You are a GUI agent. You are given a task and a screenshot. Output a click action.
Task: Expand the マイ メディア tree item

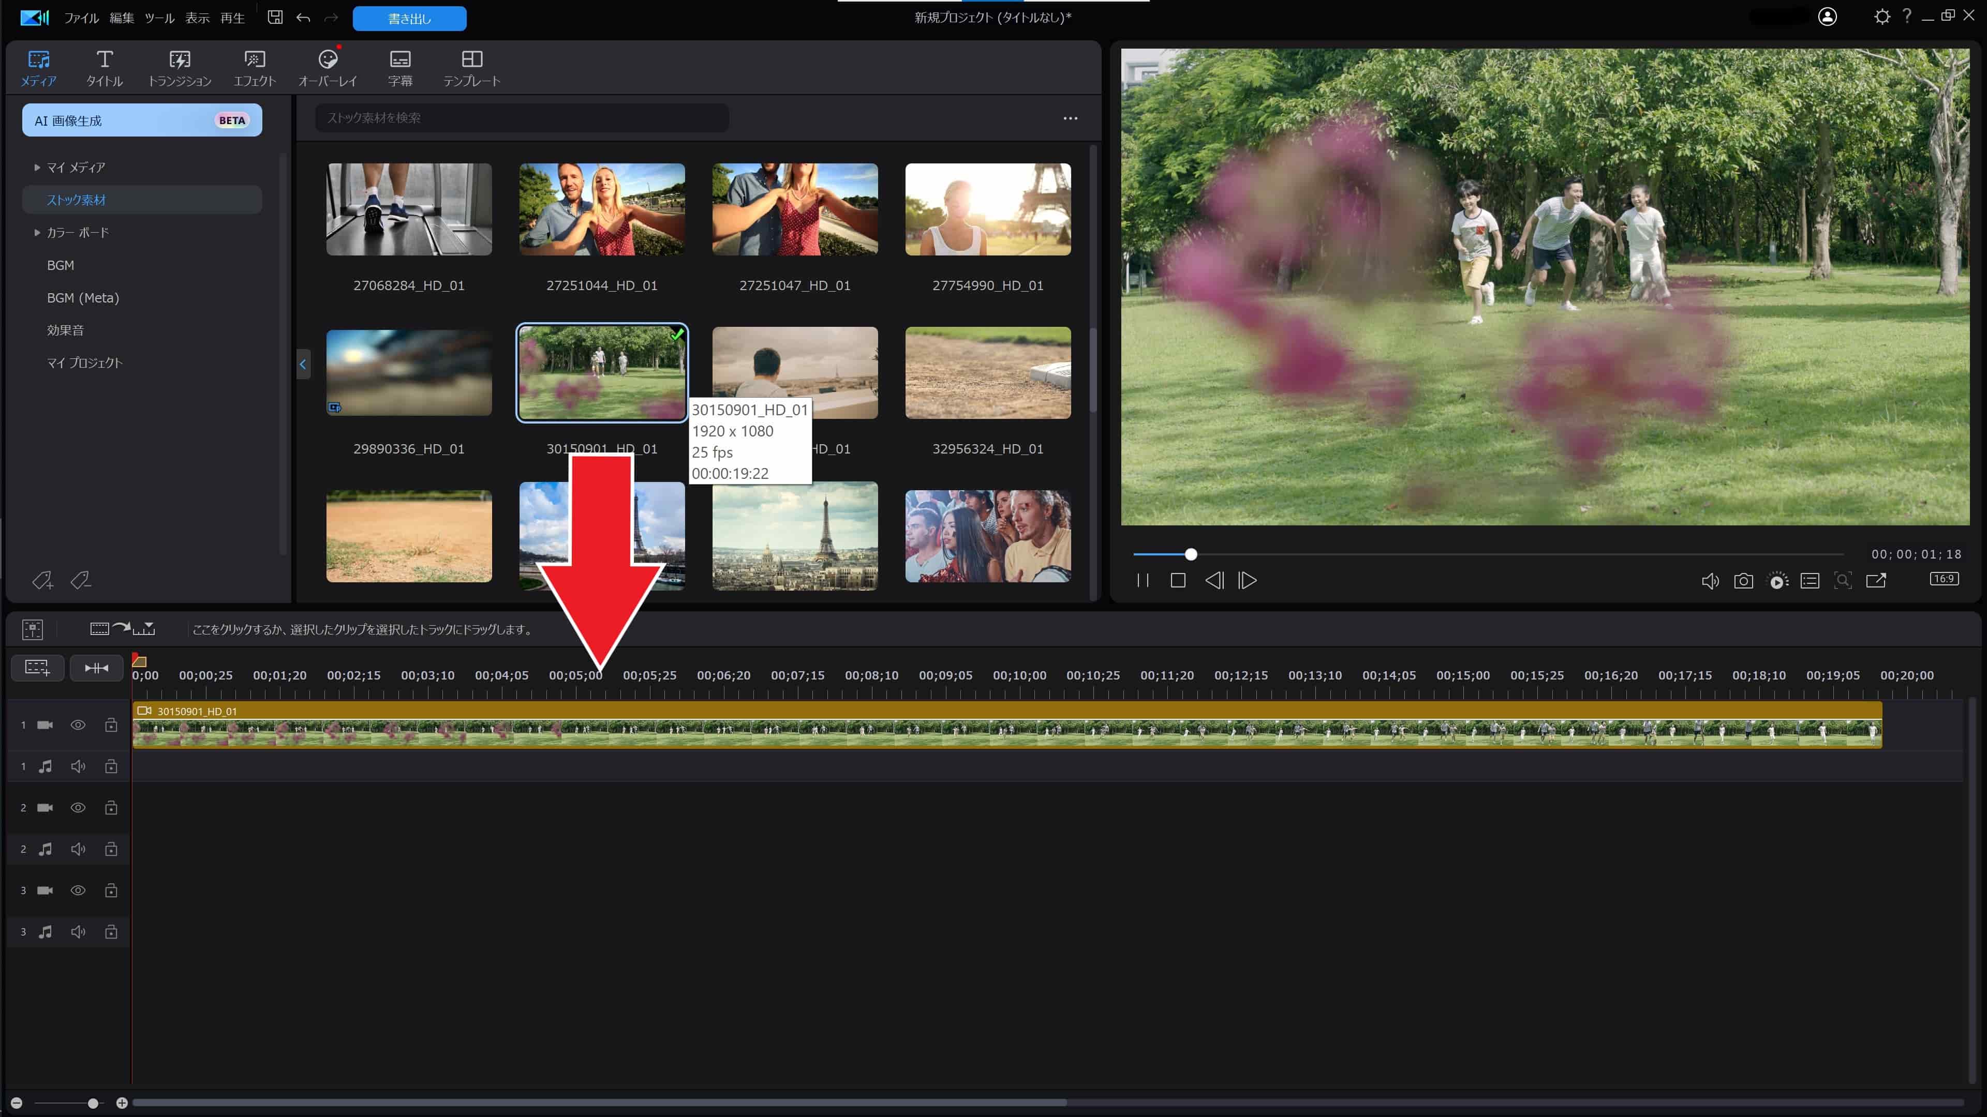tap(37, 167)
